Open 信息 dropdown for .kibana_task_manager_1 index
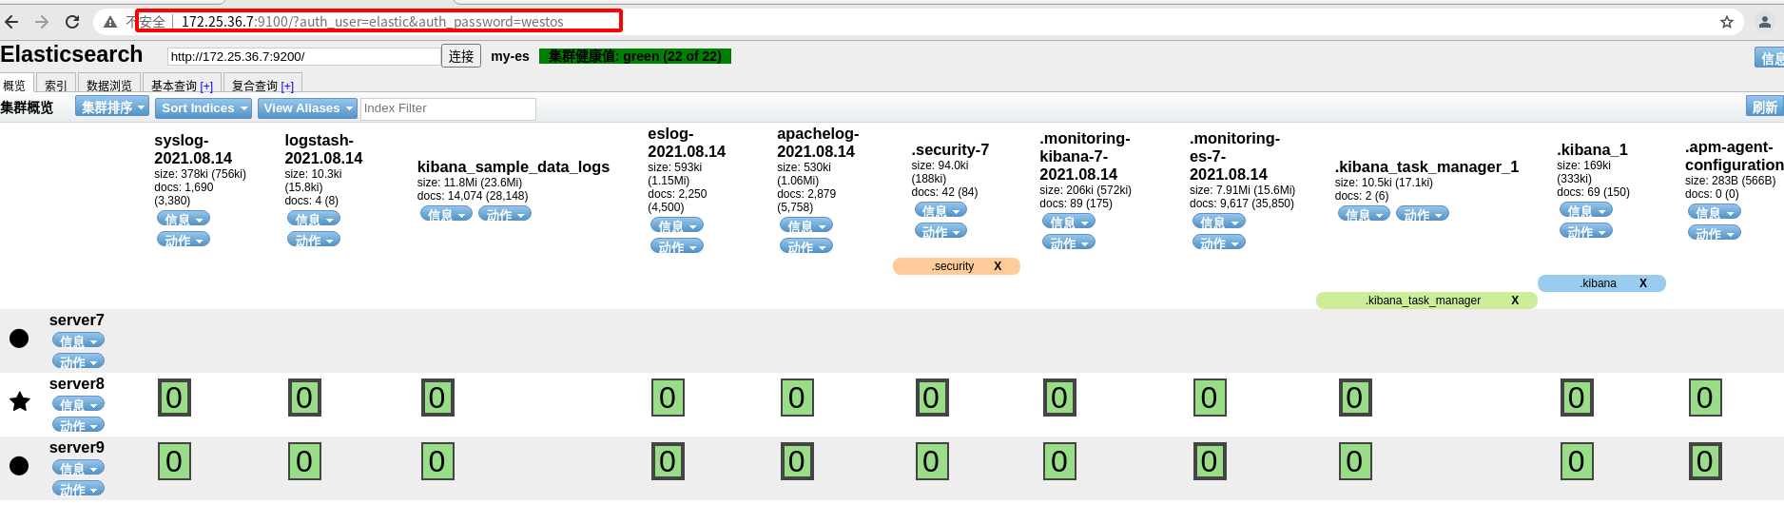Viewport: 1784px width, 524px height. pos(1364,214)
